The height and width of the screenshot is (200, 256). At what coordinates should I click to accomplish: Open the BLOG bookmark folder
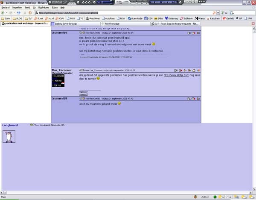pos(17,18)
